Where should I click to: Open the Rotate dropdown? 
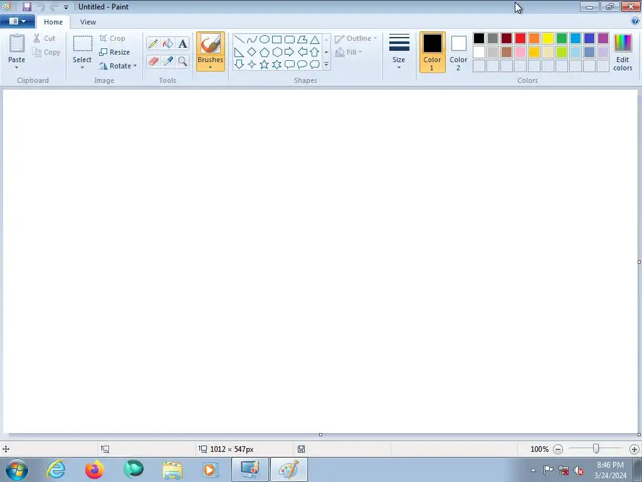click(x=117, y=65)
